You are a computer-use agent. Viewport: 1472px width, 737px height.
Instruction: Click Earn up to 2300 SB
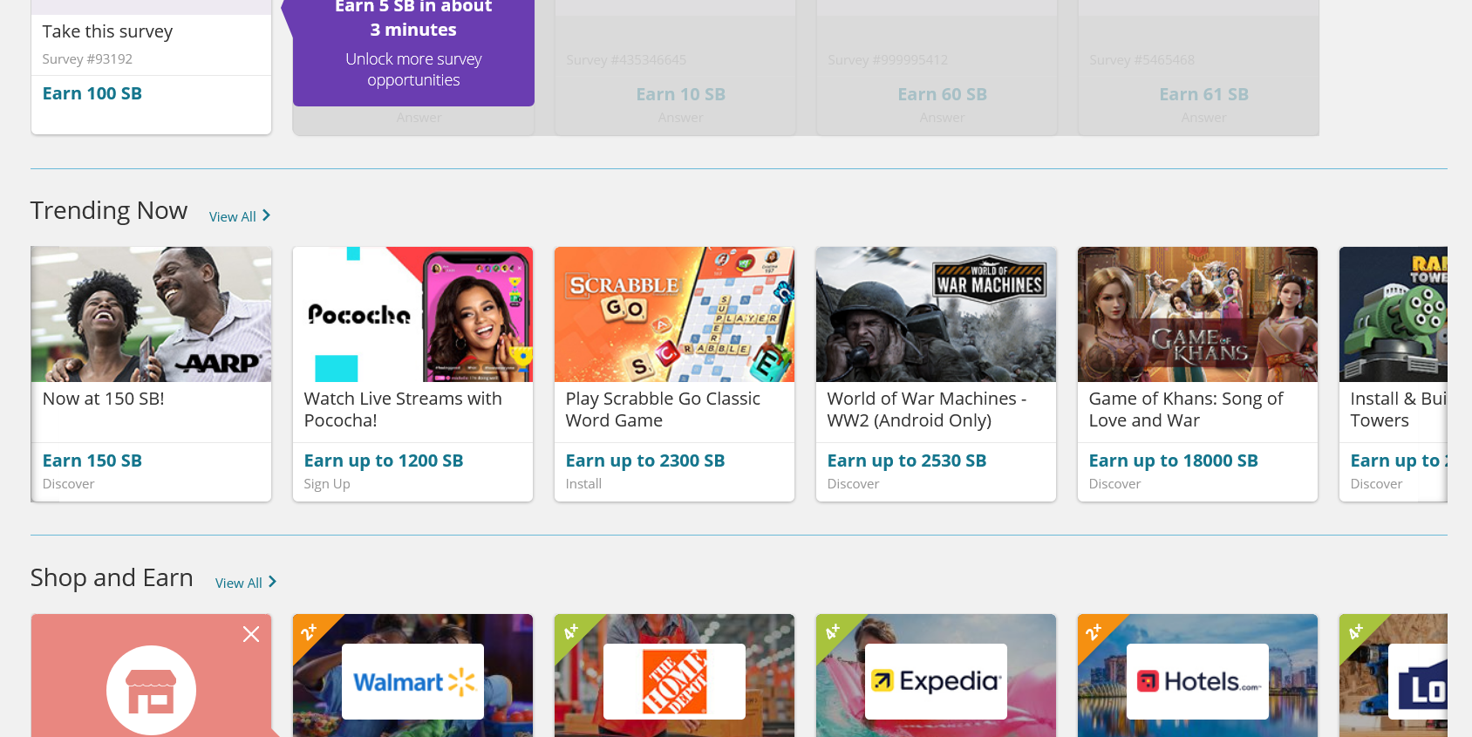644,461
